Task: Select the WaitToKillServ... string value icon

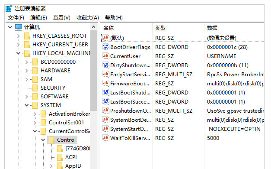Action: pos(106,138)
